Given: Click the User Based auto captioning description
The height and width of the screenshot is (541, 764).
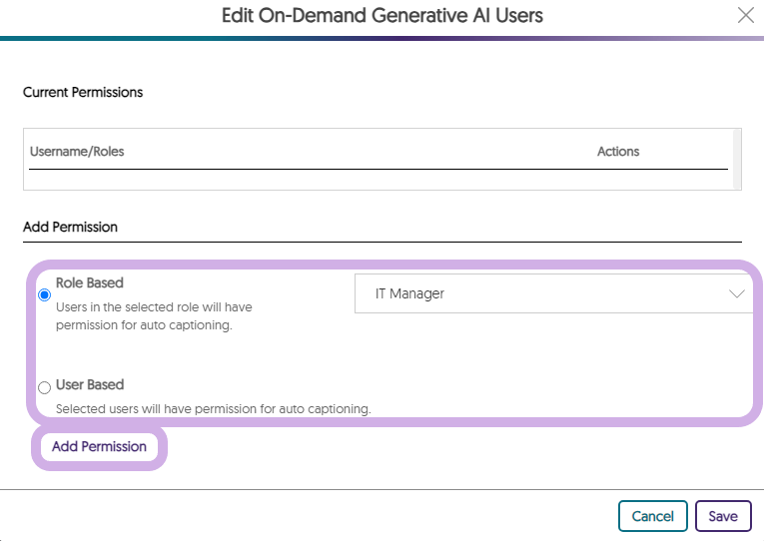Looking at the screenshot, I should pos(214,409).
